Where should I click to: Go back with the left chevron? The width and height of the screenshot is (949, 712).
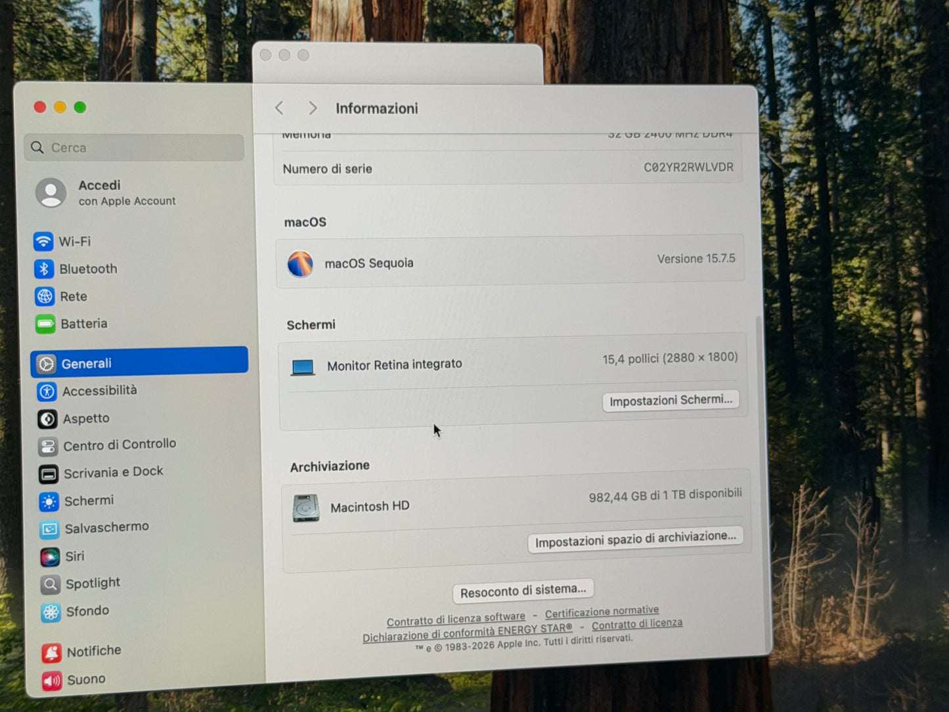pos(280,108)
